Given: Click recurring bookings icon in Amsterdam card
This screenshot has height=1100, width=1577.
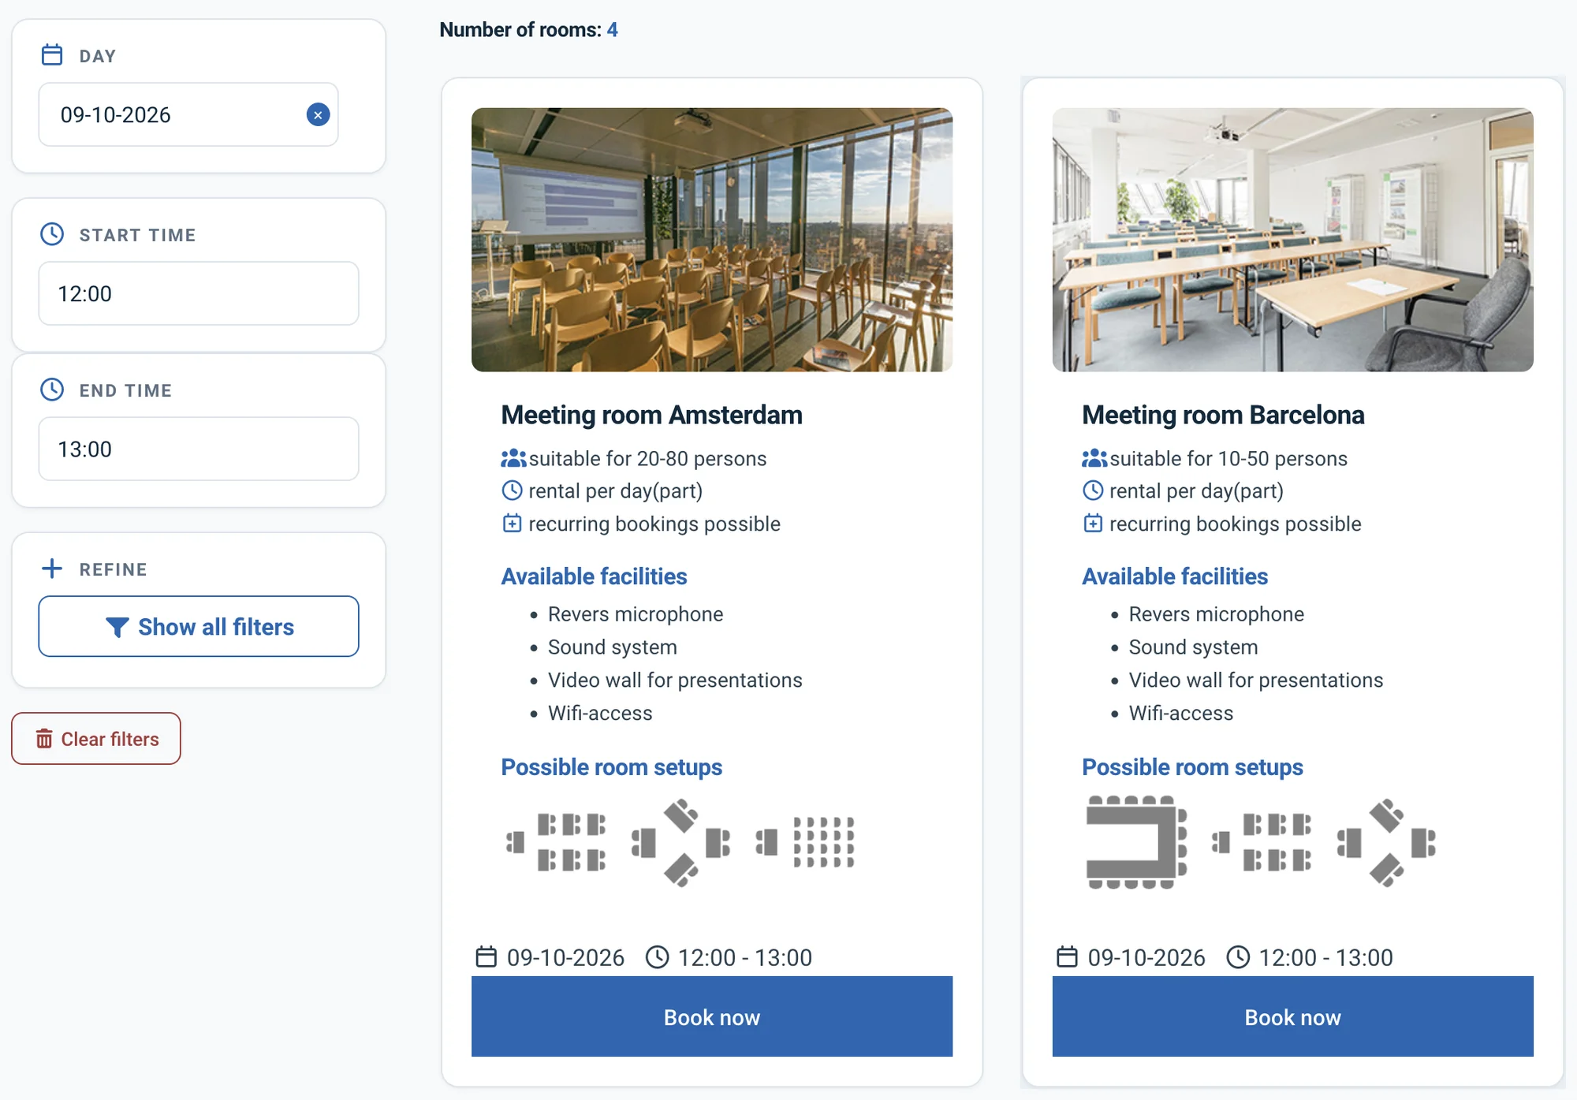Looking at the screenshot, I should tap(513, 524).
